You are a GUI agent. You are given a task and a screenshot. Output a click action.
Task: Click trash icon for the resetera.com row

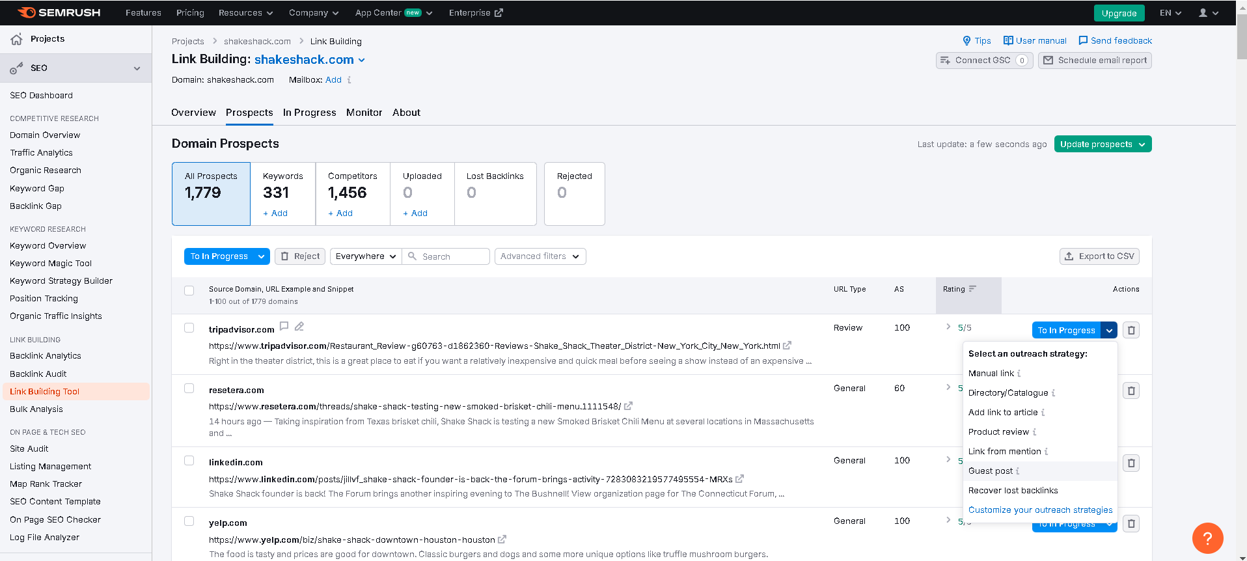1131,390
